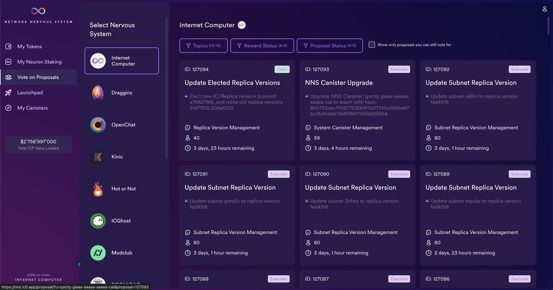Screen dimensions: 553x290
Task: Click the topic icon on proposal 127094
Action: [188, 128]
